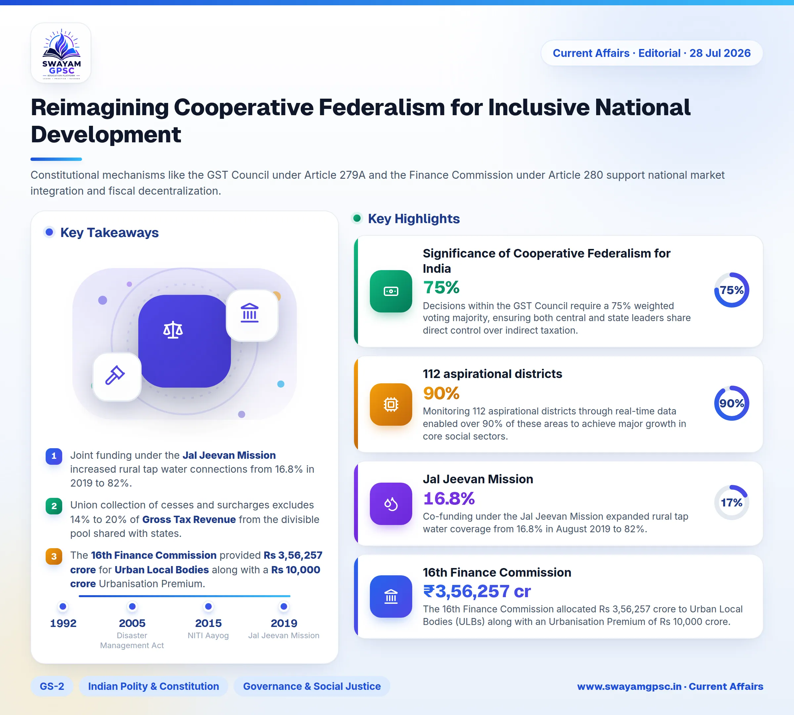
Task: Click the Urbanisation Premium description in the finance card
Action: tap(582, 615)
